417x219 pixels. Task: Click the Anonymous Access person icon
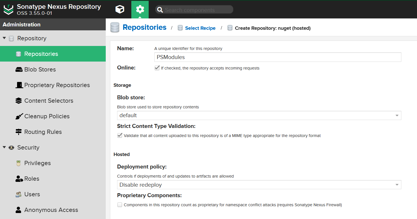pos(18,210)
